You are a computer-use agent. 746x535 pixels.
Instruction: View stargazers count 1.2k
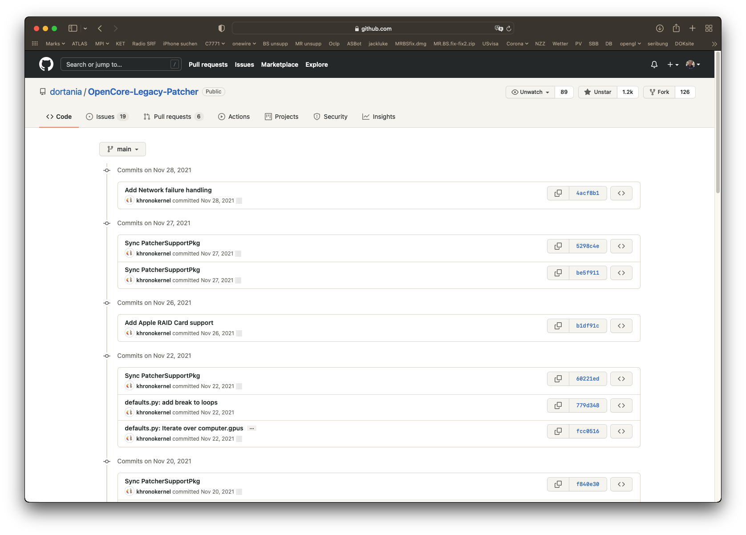628,92
